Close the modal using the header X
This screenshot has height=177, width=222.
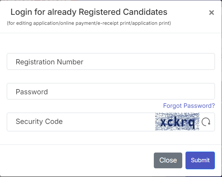pos(211,13)
